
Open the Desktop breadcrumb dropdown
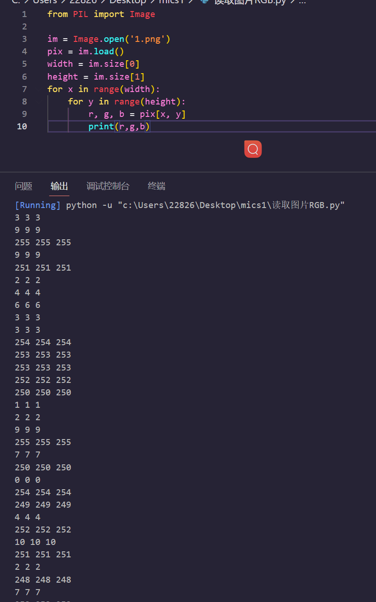128,2
